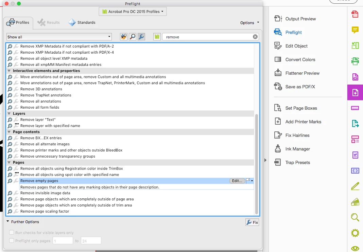The image size is (363, 252).
Task: Select 'Remove invisible image data' fixup
Action: [45, 193]
